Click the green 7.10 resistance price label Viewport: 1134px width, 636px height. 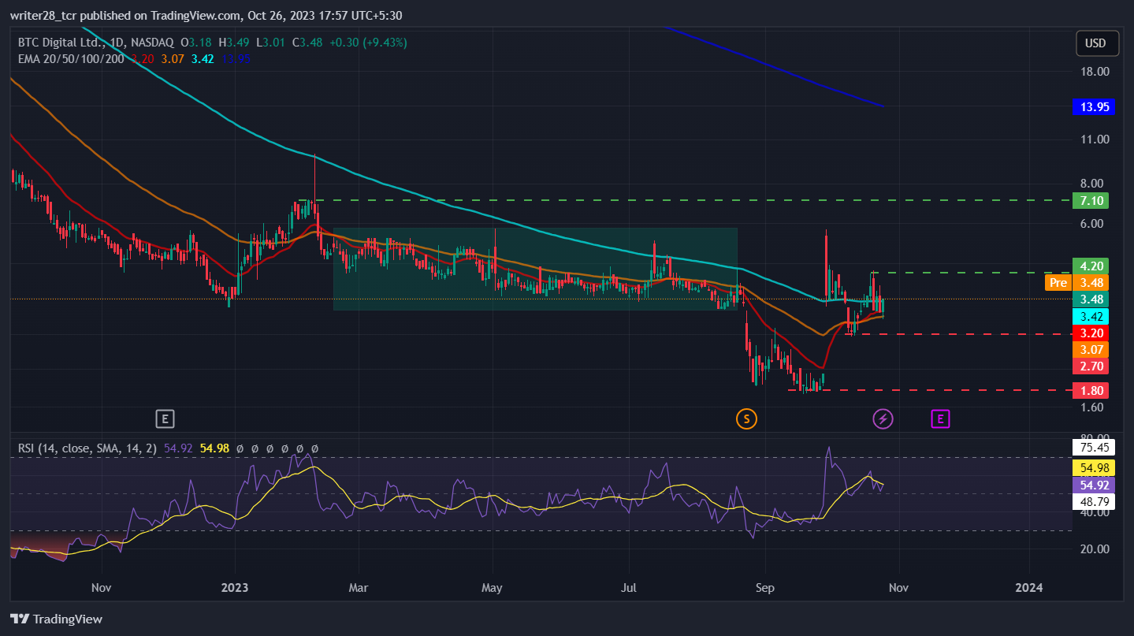pos(1091,200)
